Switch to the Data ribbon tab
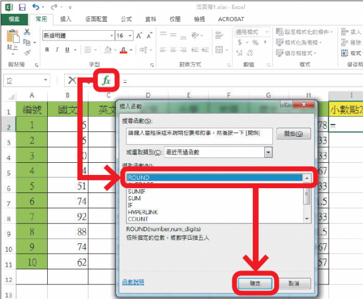The height and width of the screenshot is (299, 363). [x=151, y=19]
